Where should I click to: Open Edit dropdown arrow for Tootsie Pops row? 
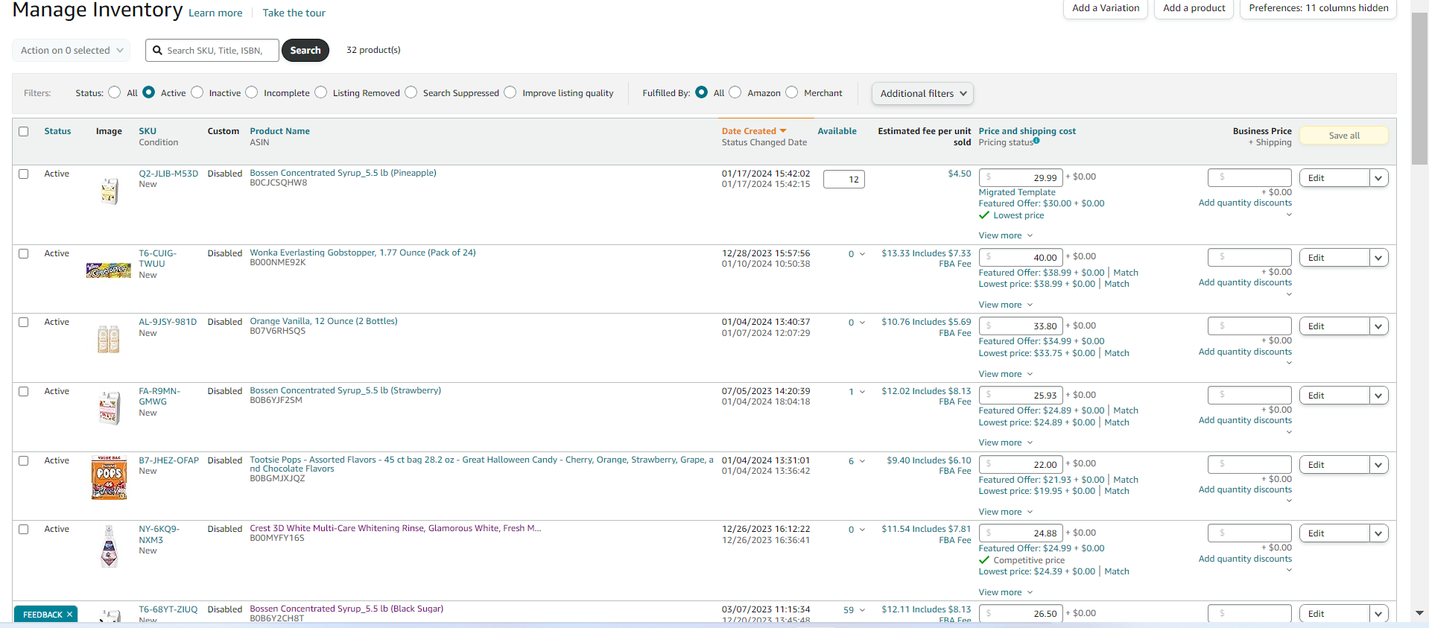click(x=1379, y=465)
